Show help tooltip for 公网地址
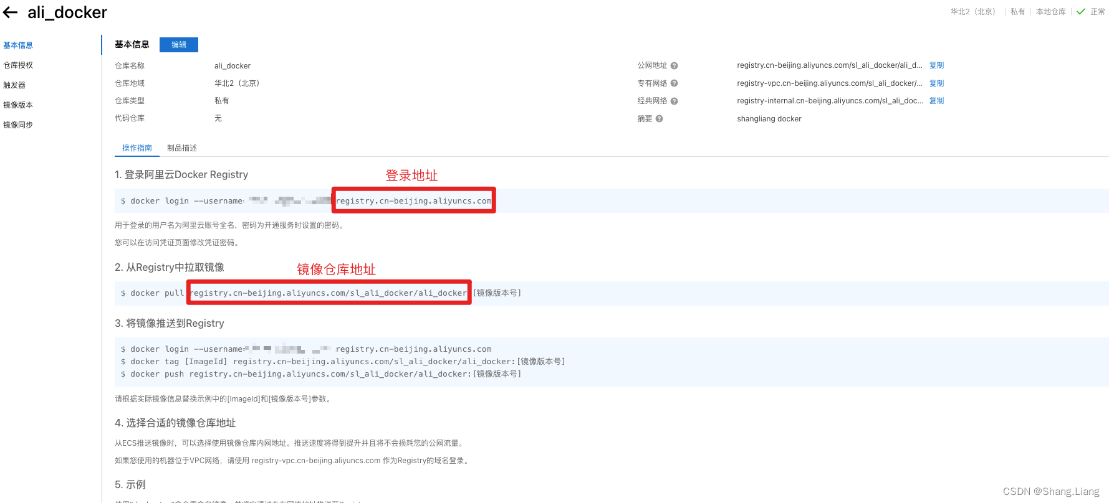This screenshot has height=503, width=1109. click(675, 66)
